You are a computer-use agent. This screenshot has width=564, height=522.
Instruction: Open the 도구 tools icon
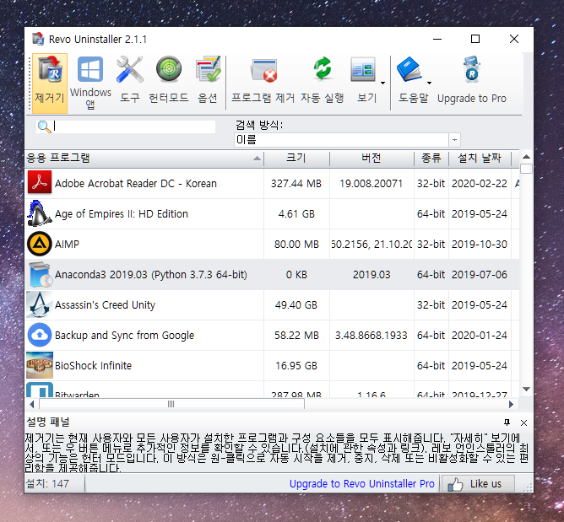(x=129, y=80)
